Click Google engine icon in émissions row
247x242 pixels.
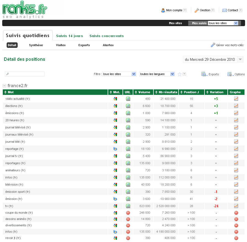115,113
